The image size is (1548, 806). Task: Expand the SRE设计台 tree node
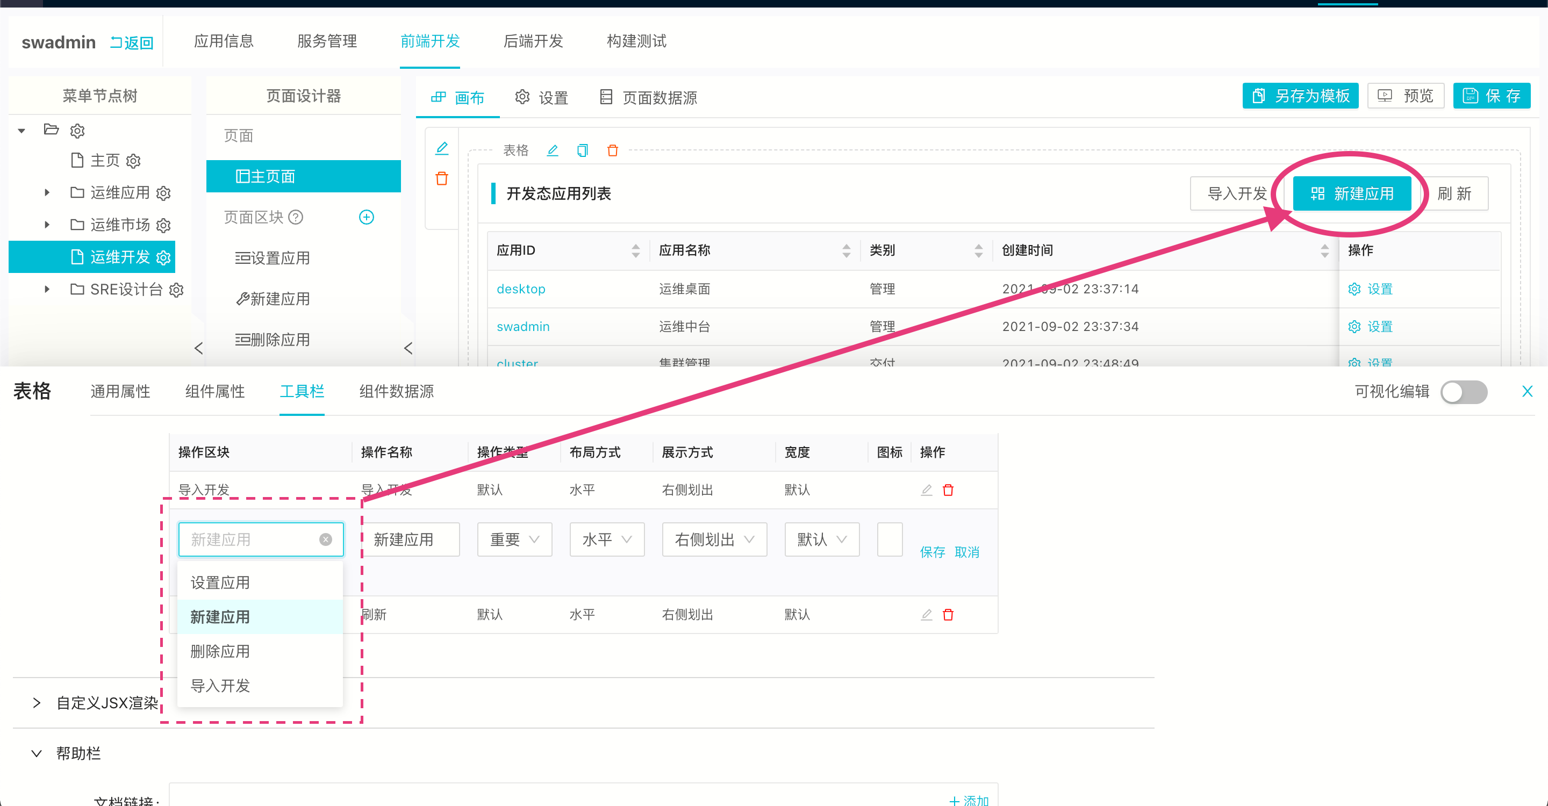click(x=47, y=289)
